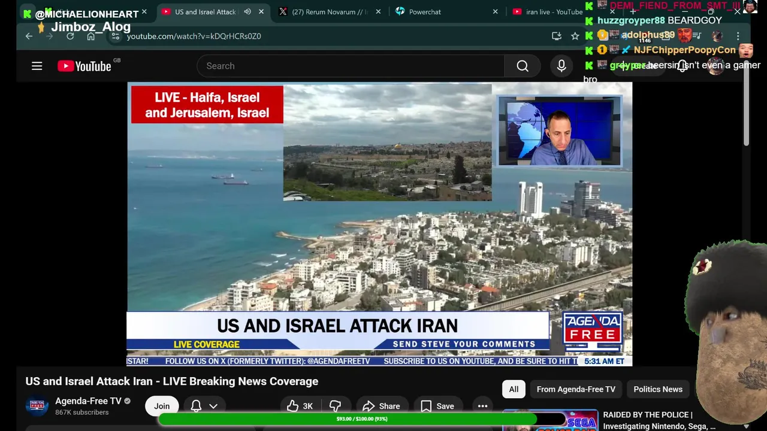Go back with the browser back arrow
The width and height of the screenshot is (767, 431).
coord(29,36)
